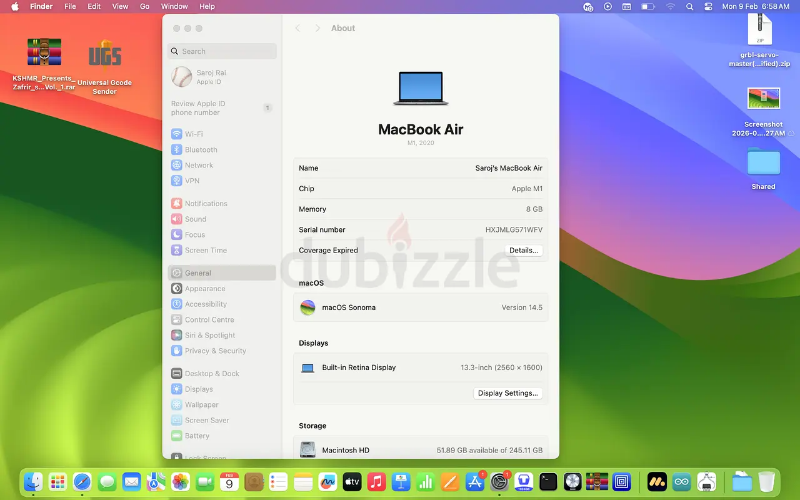
Task: Open the Sound settings pane
Action: (195, 219)
